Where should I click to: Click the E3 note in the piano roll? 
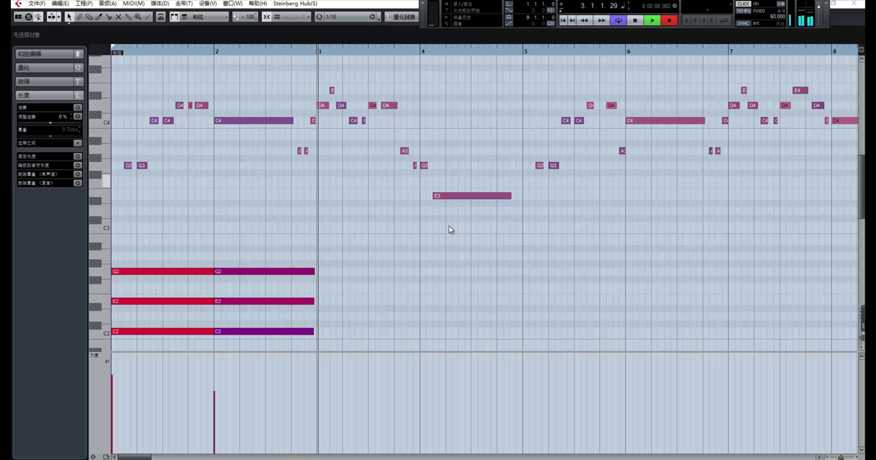pos(472,196)
